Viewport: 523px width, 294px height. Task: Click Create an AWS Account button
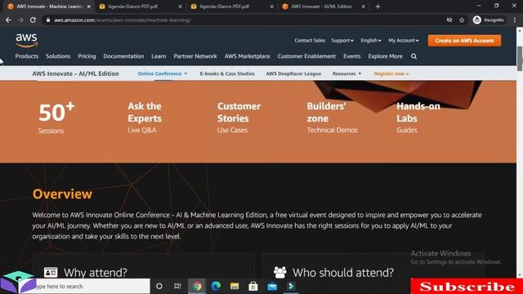[x=464, y=41]
